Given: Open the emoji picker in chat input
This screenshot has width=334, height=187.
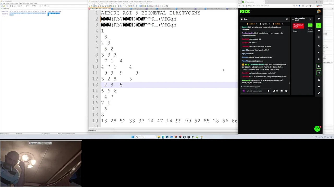Looking at the screenshot, I should point(269,91).
